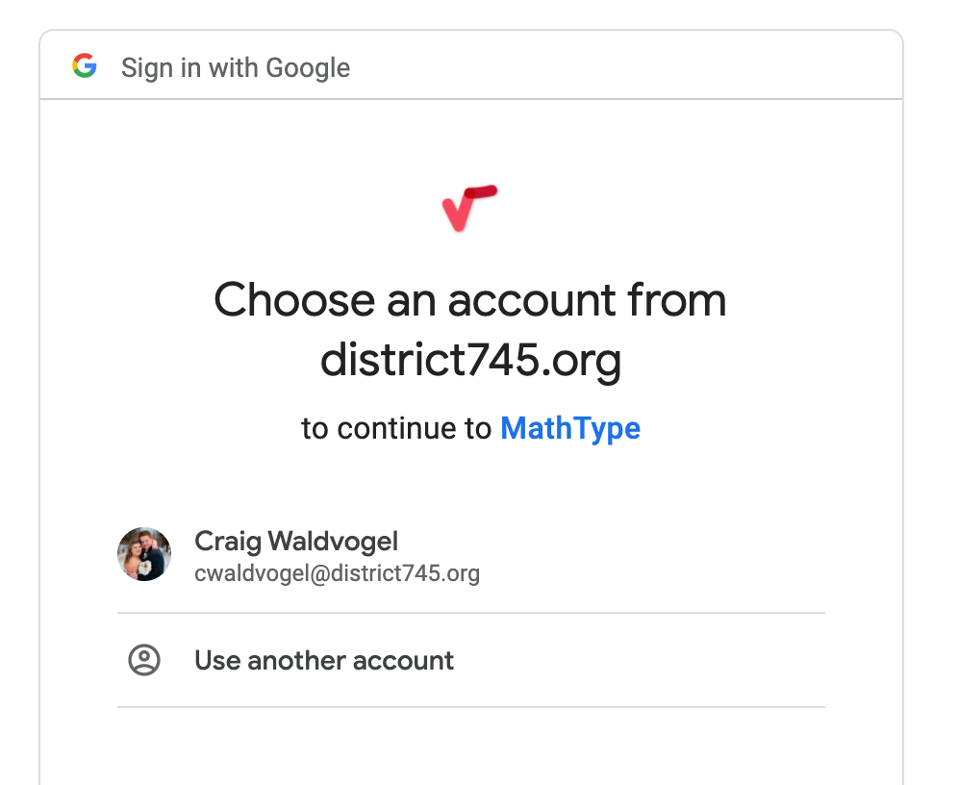Open the MathType app link
This screenshot has height=785, width=958.
(x=570, y=429)
